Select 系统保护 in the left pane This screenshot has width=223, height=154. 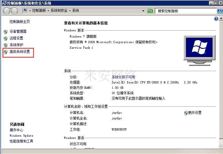pyautogui.click(x=16, y=45)
